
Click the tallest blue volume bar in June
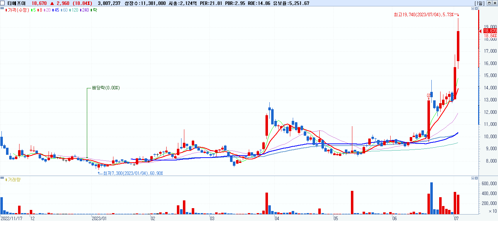click(x=431, y=198)
